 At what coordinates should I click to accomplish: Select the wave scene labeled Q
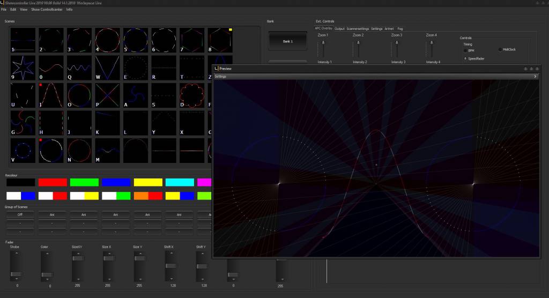click(x=79, y=68)
